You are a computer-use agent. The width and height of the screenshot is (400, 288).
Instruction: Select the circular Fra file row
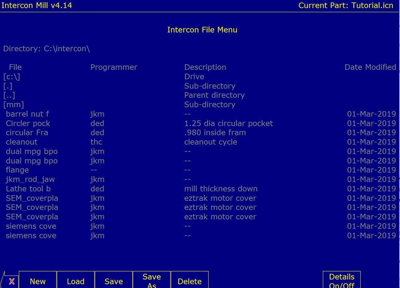[x=27, y=133]
